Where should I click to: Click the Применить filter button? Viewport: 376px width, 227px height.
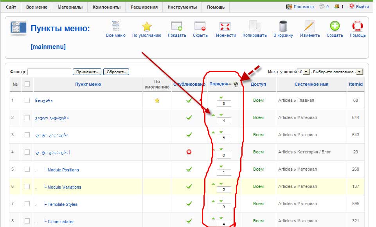87,72
